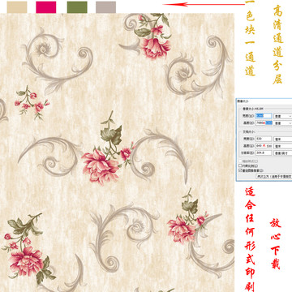Viewport: 292px width, 292px height.
Task: Expand the document width unit dropdown
Action: tap(283, 139)
